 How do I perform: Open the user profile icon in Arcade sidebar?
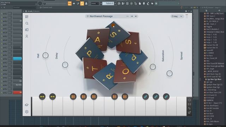coord(27,36)
